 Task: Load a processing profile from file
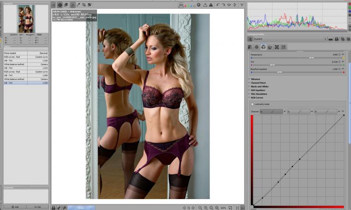330,39
